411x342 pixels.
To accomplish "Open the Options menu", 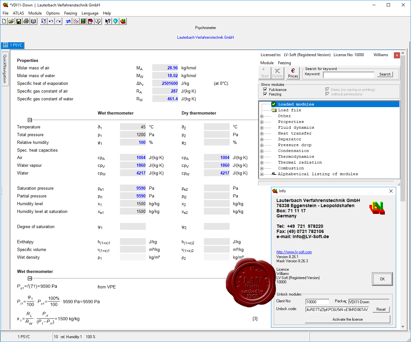I will pos(53,13).
